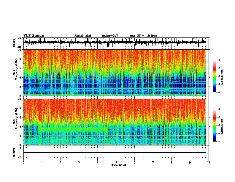The width and height of the screenshot is (235, 182).
Task: Click the "2" kHz tick of ch.1 spectrogram
Action: tap(21, 87)
